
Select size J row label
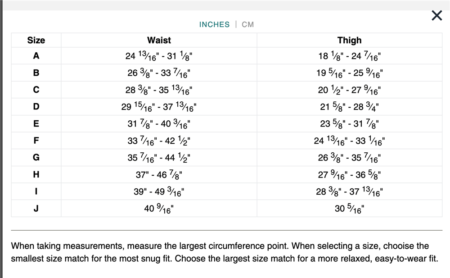(x=36, y=209)
